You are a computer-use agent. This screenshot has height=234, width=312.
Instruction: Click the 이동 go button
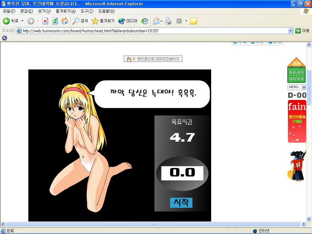(303, 31)
